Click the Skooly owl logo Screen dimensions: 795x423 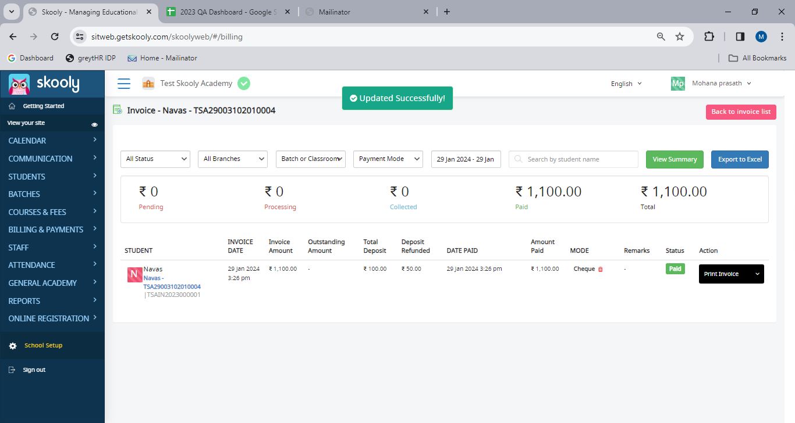19,84
